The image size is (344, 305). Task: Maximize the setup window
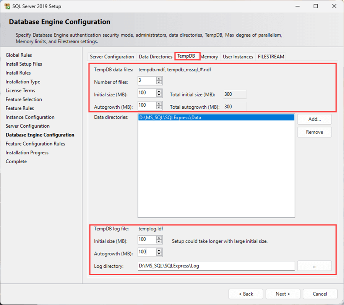[316, 6]
